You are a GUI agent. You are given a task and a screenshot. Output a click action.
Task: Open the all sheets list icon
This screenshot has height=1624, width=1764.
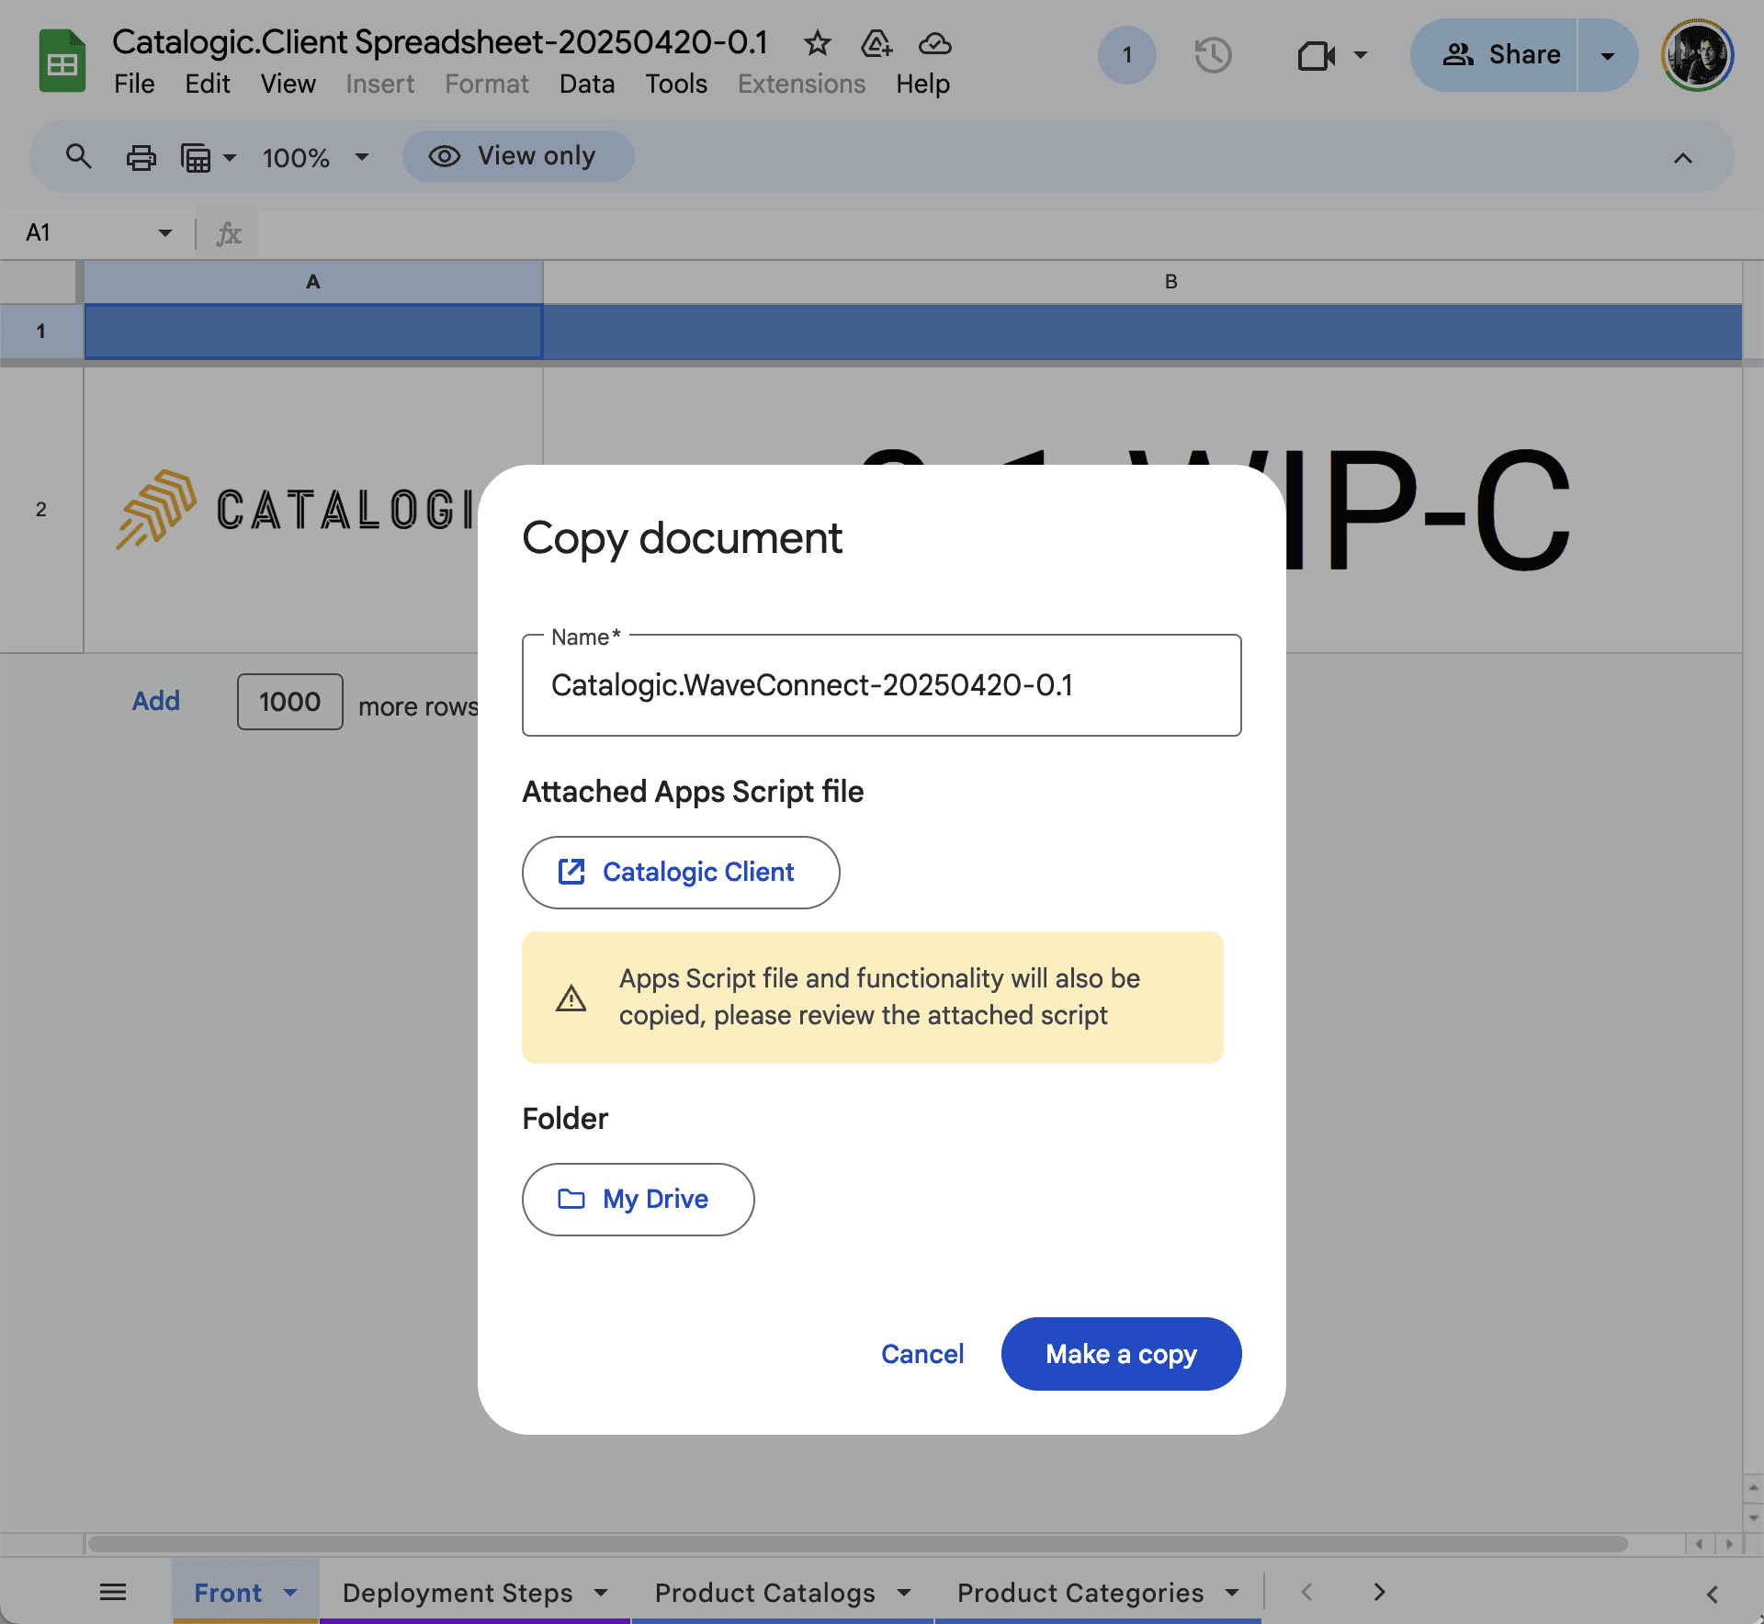[113, 1592]
